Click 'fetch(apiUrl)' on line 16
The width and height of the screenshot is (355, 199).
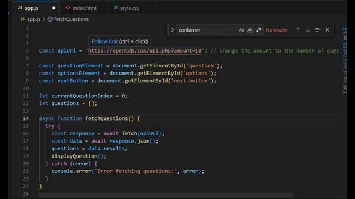(141, 134)
